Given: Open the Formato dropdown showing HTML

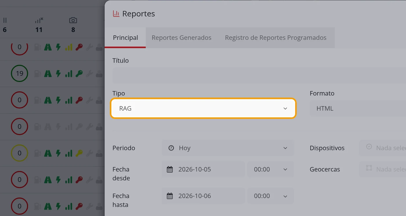Looking at the screenshot, I should tap(358, 108).
